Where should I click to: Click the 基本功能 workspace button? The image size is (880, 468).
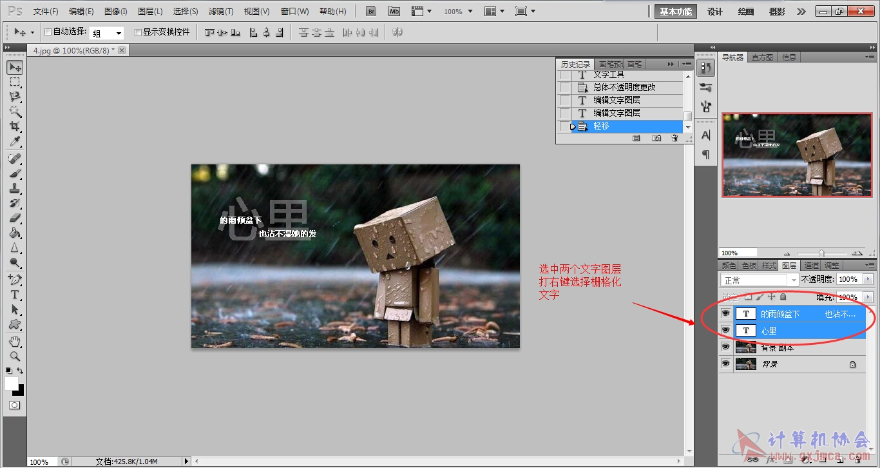coord(676,12)
